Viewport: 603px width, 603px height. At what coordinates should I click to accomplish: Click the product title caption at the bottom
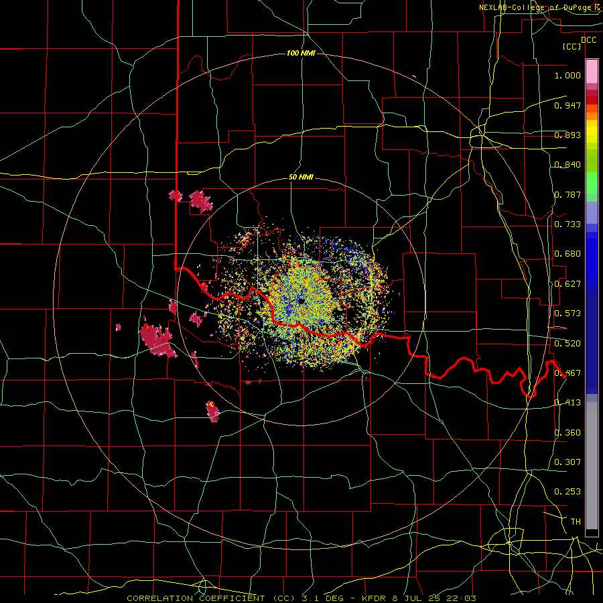301,598
